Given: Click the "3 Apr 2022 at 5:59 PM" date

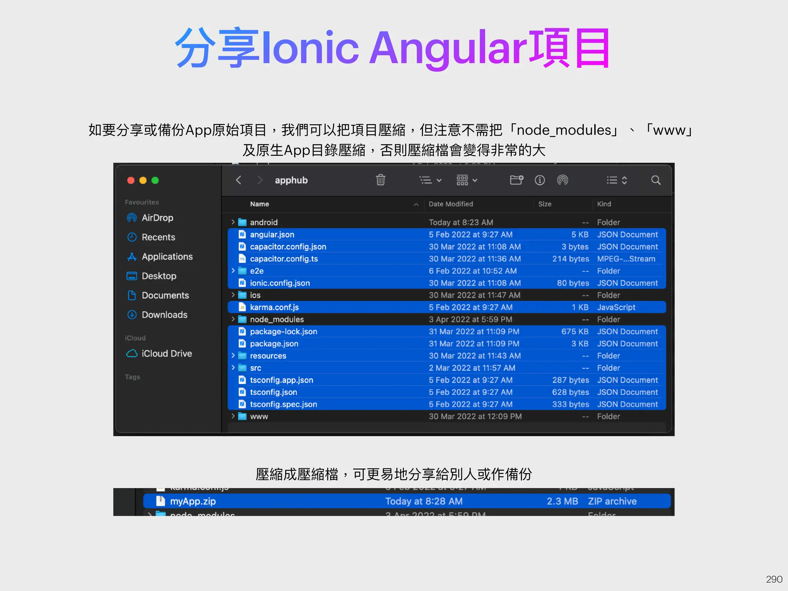Looking at the screenshot, I should click(x=470, y=319).
